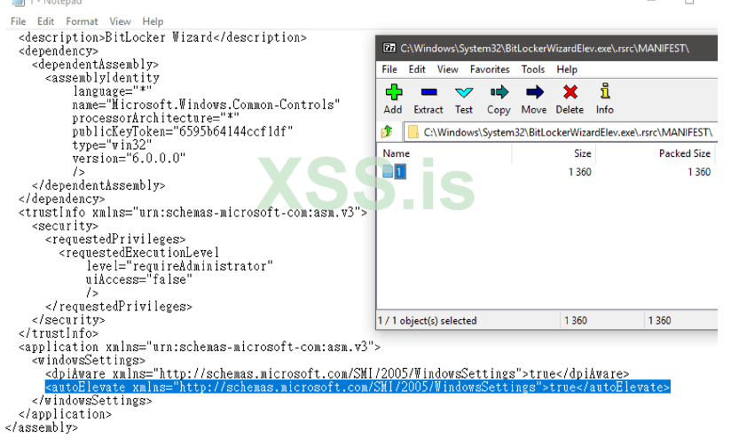Click the closing </assembly> tag

pyautogui.click(x=42, y=427)
